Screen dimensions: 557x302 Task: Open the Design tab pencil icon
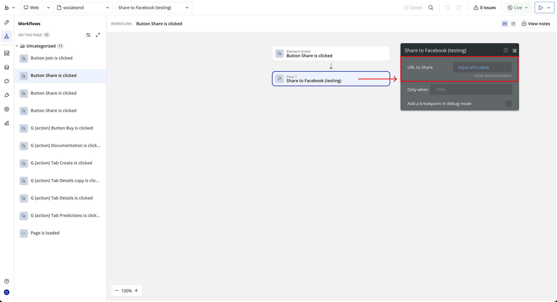pos(7,22)
